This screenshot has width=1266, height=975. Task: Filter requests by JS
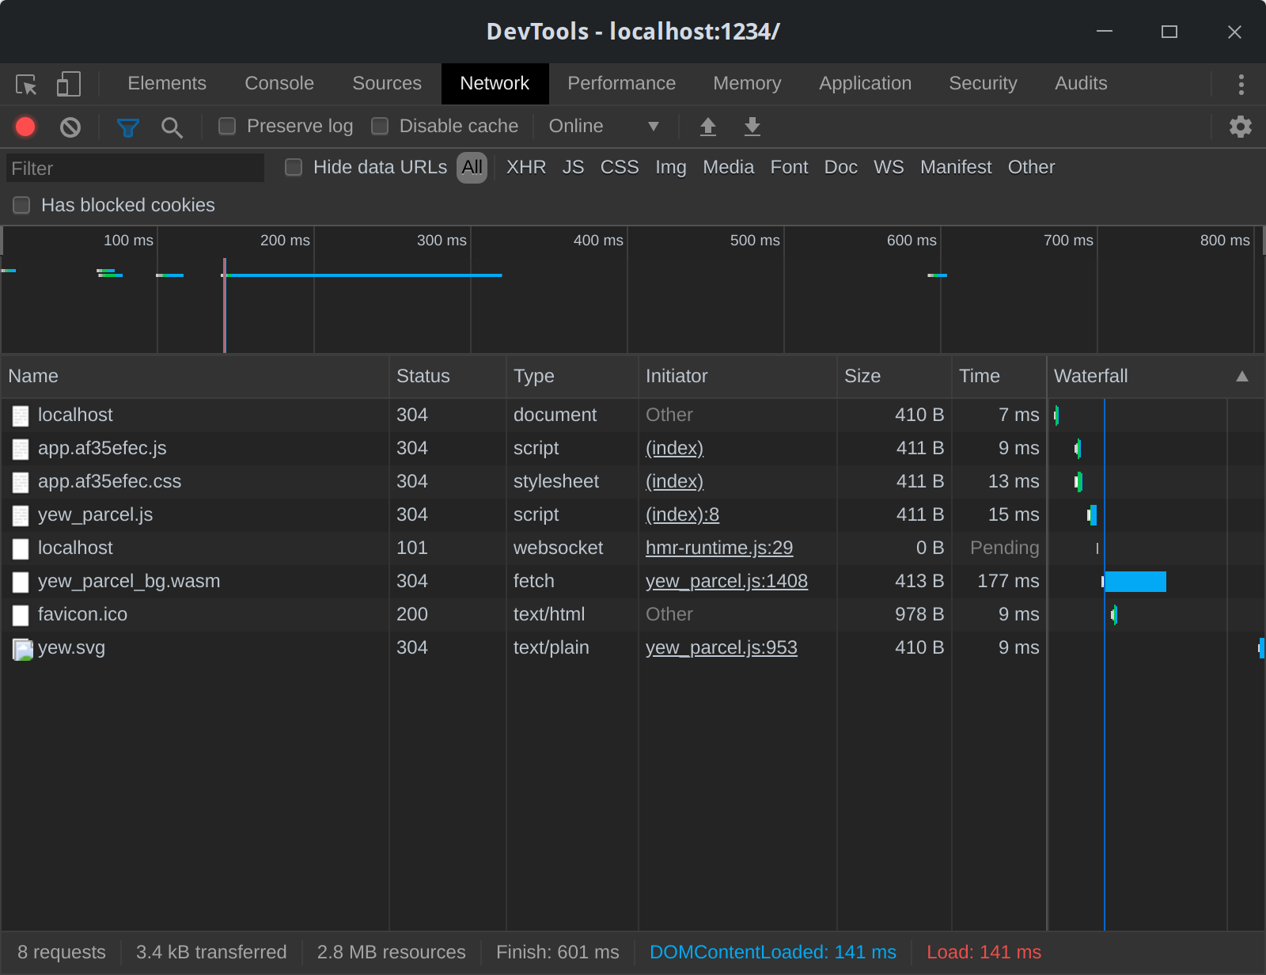tap(574, 168)
